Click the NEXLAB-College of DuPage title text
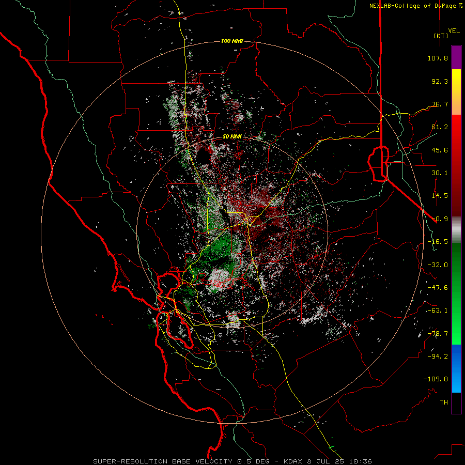Image resolution: width=465 pixels, height=465 pixels. [415, 6]
